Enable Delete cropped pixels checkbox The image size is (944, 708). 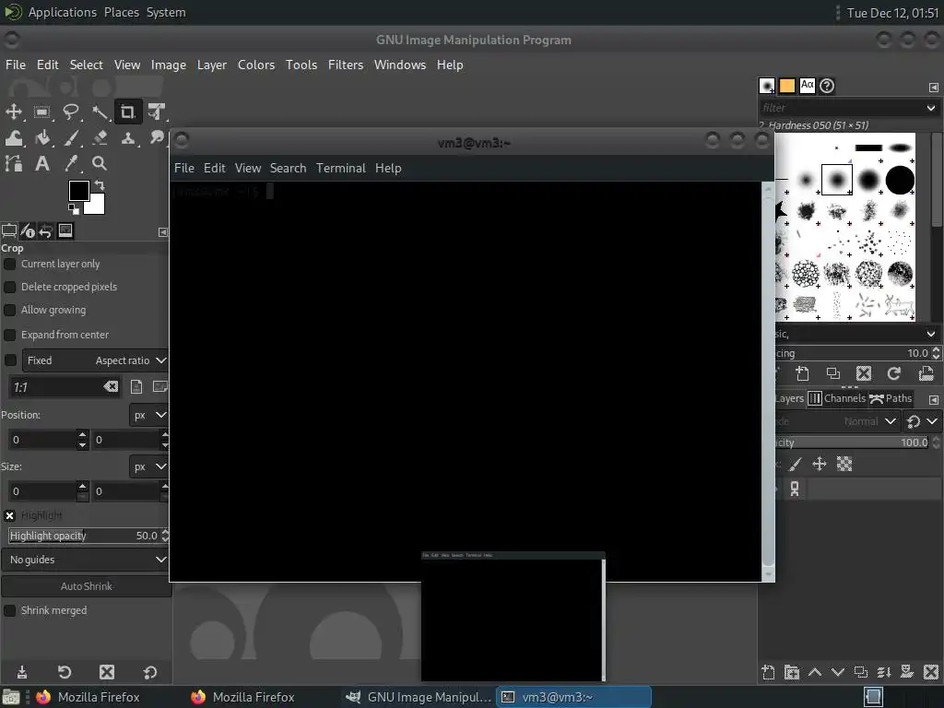coord(9,287)
